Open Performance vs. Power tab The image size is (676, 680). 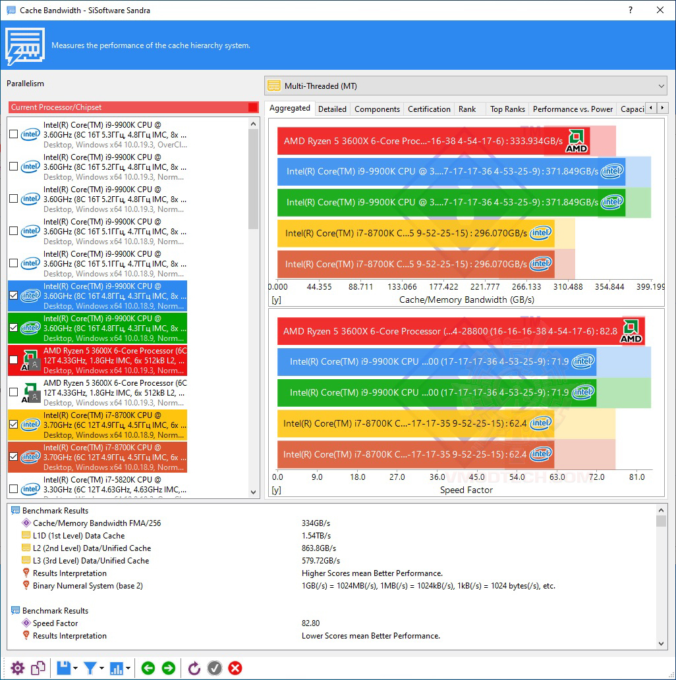pos(573,109)
